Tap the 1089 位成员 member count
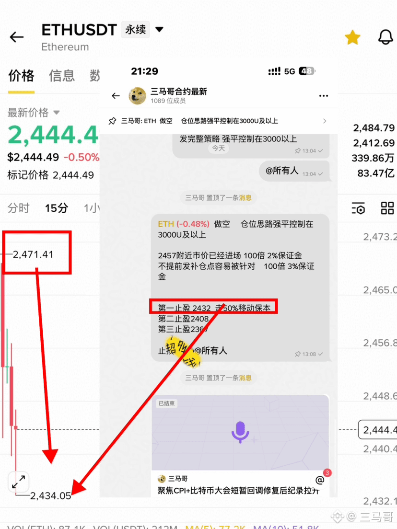Viewport: 397px width, 529px height. (168, 101)
